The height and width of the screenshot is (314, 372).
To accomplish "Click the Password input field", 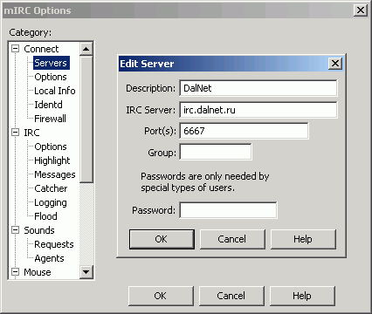I will (x=228, y=210).
